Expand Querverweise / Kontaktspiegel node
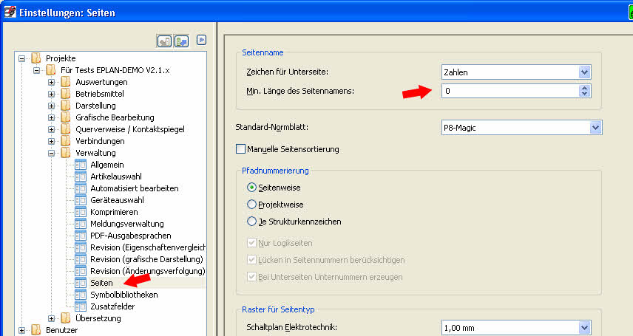 51,129
